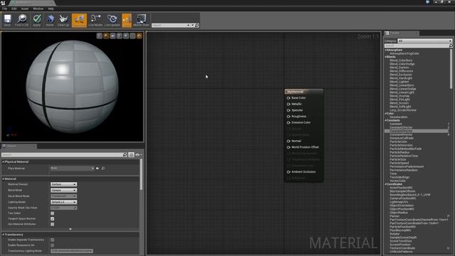Select plane preview mesh icon in viewport
455x256 pixels.
112,36
